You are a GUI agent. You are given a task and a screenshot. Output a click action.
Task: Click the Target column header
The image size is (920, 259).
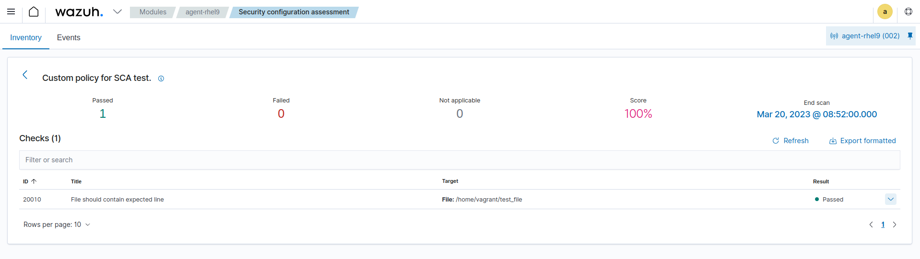point(450,181)
